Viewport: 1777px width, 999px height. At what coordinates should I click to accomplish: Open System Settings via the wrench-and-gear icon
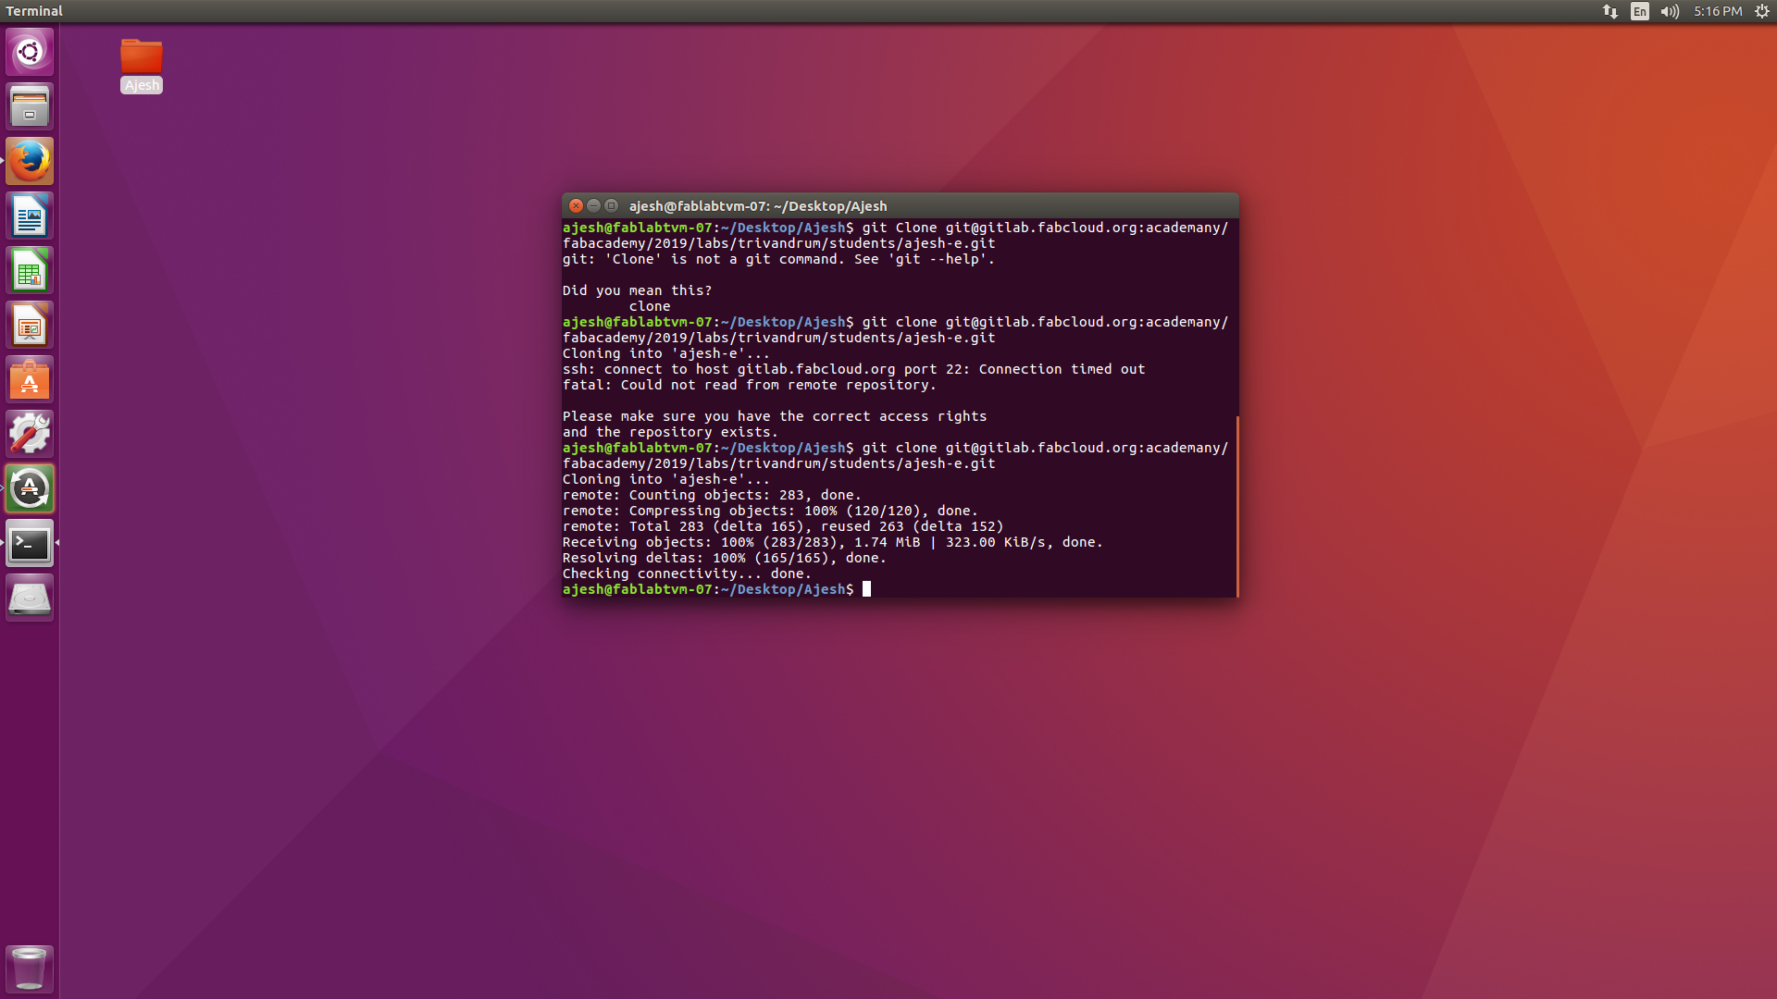pyautogui.click(x=29, y=433)
